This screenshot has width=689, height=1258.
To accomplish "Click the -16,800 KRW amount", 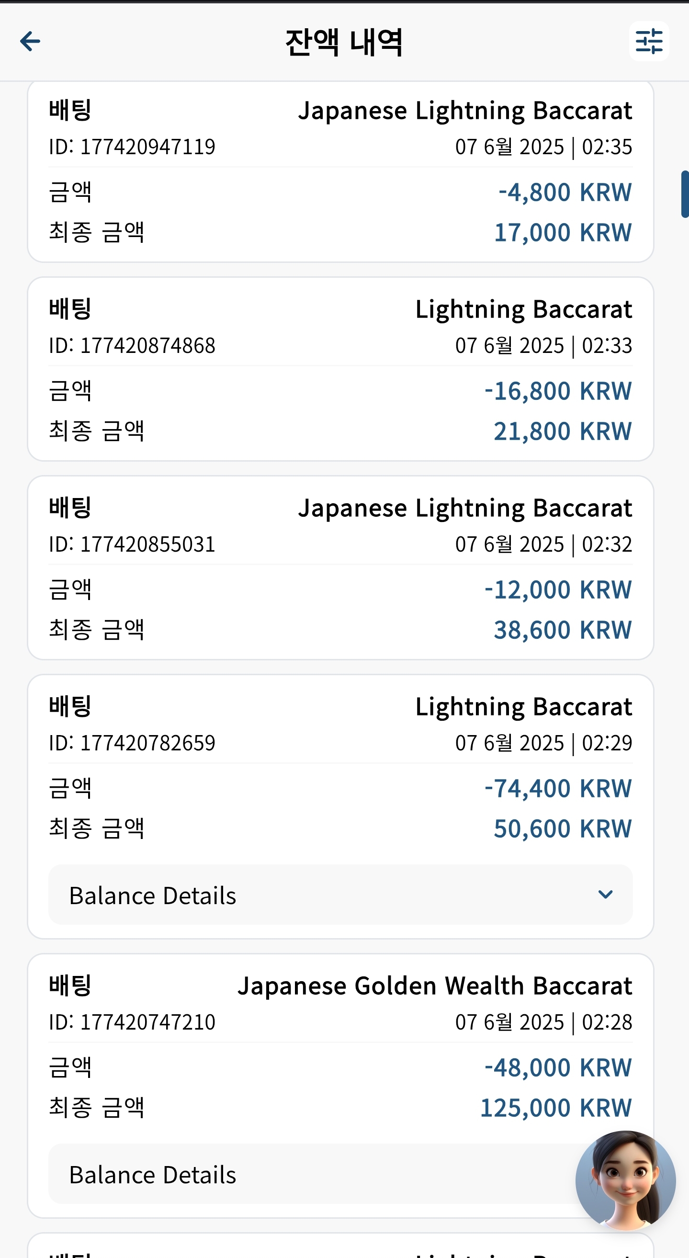I will [558, 391].
